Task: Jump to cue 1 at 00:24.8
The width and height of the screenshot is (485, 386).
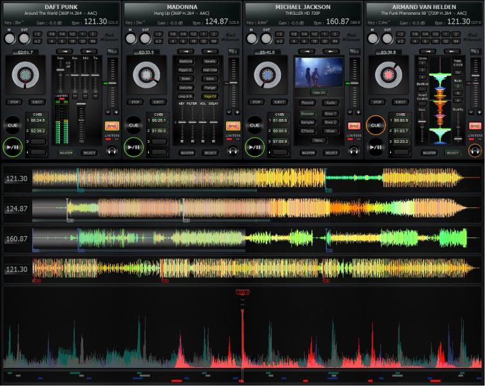Action: tap(38, 120)
